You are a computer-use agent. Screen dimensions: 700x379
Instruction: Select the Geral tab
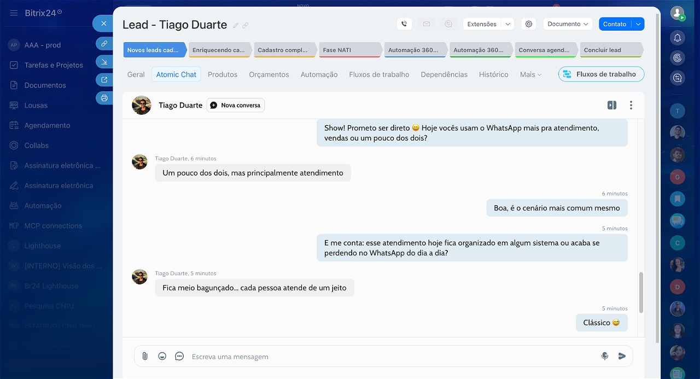(x=136, y=74)
